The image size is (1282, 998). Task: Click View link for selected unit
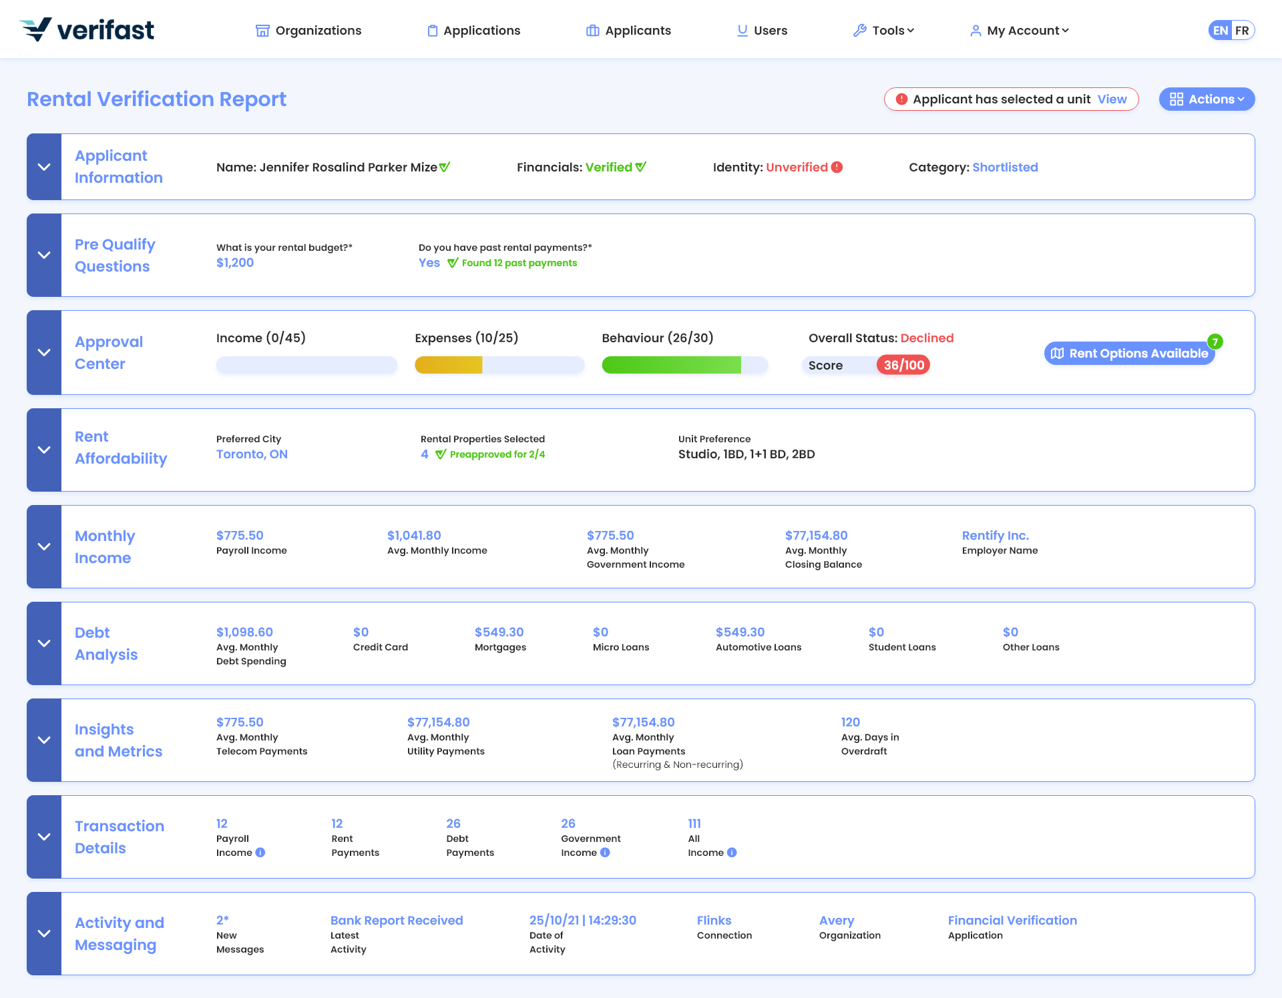1112,99
